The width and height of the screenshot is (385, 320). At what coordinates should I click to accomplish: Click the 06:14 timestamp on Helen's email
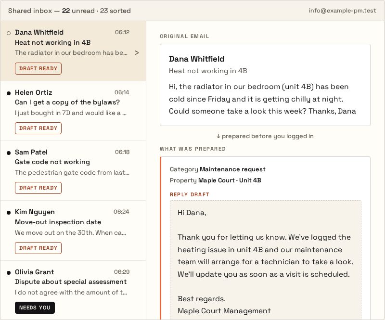click(122, 92)
